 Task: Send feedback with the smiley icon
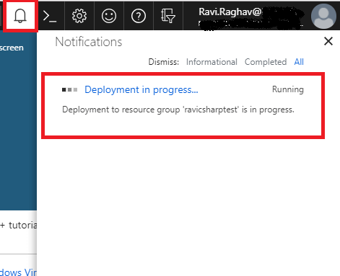point(109,16)
